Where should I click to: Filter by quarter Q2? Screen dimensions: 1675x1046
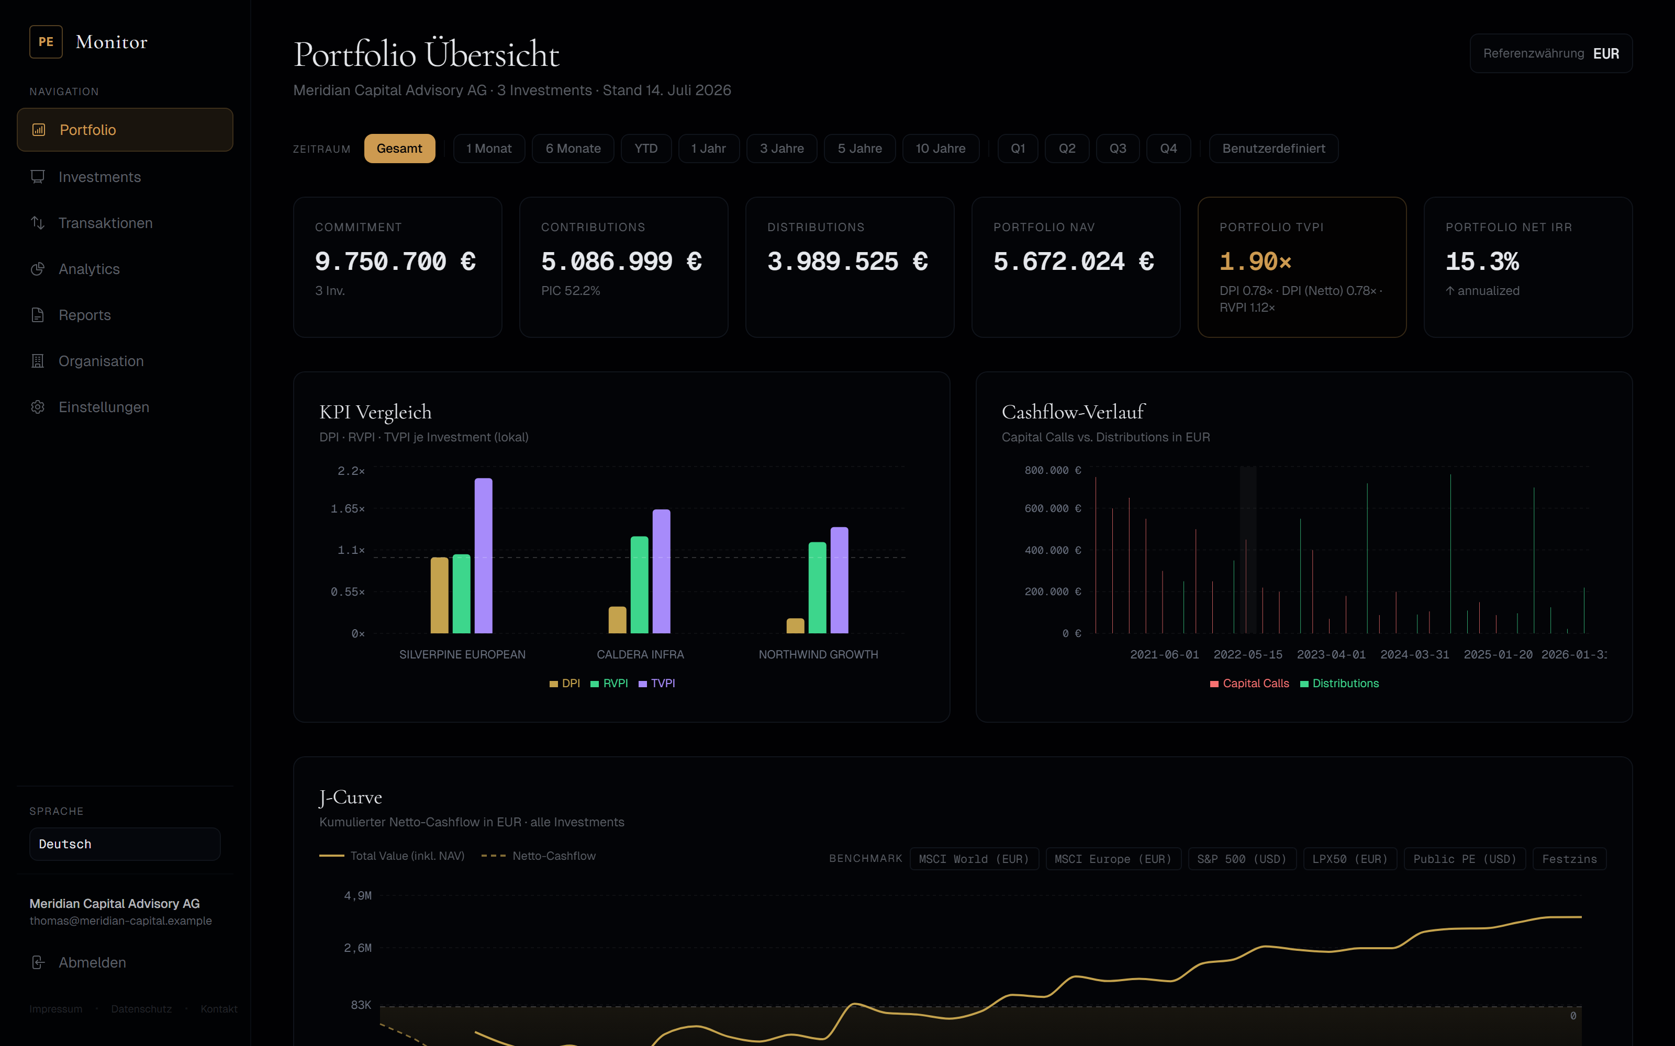click(x=1067, y=148)
